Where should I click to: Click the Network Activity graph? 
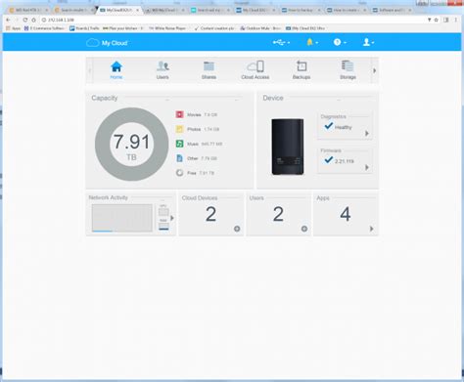coord(122,218)
